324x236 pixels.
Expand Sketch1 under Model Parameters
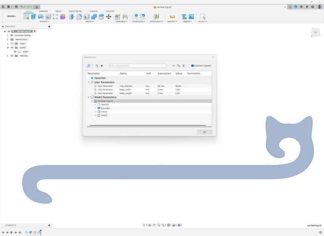[95, 105]
